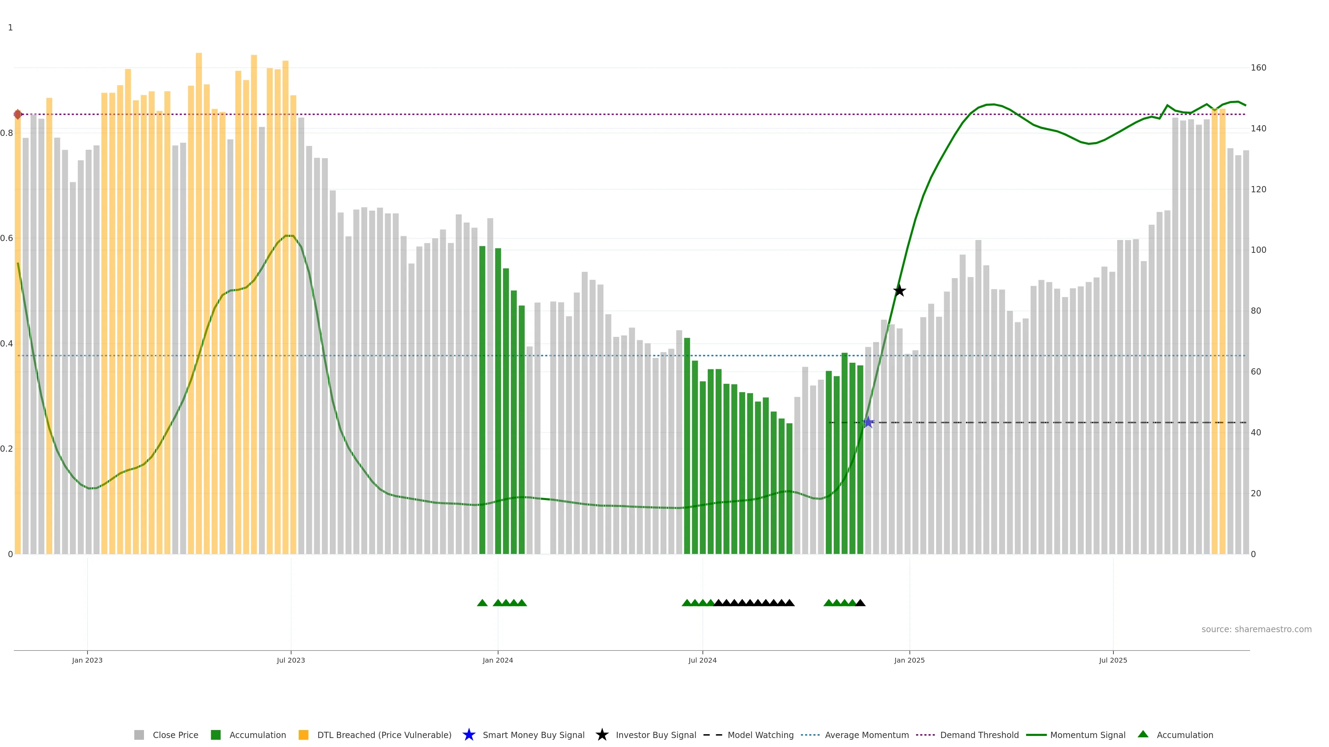Click the Jan 2025 x-axis label
This screenshot has width=1329, height=747.
click(x=909, y=661)
